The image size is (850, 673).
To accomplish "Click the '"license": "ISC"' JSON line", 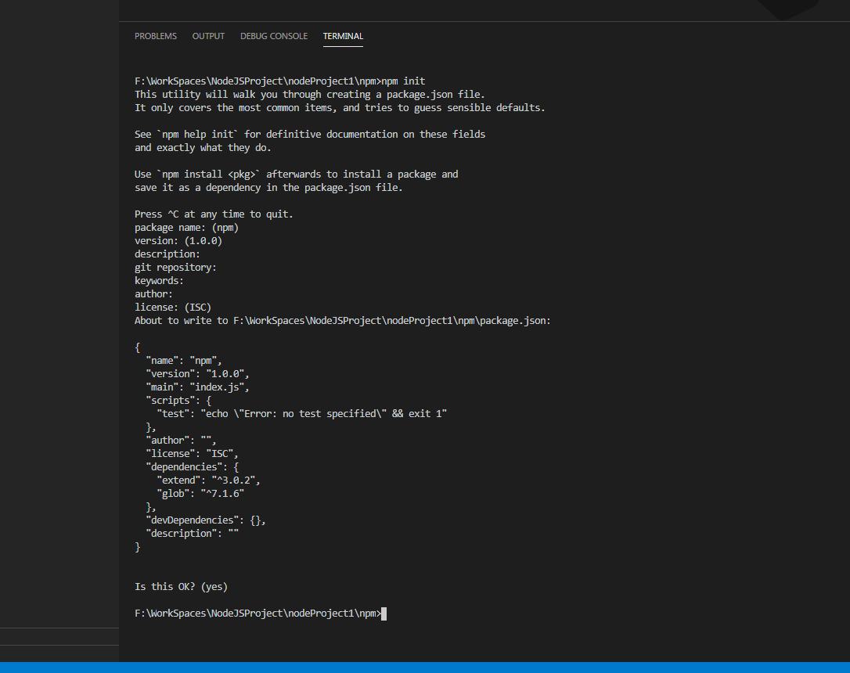I will tap(192, 454).
